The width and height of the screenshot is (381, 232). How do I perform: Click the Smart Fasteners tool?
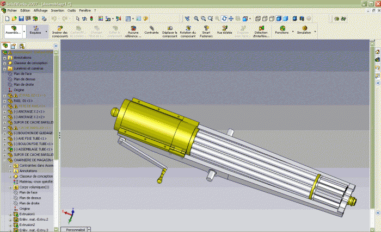[206, 32]
